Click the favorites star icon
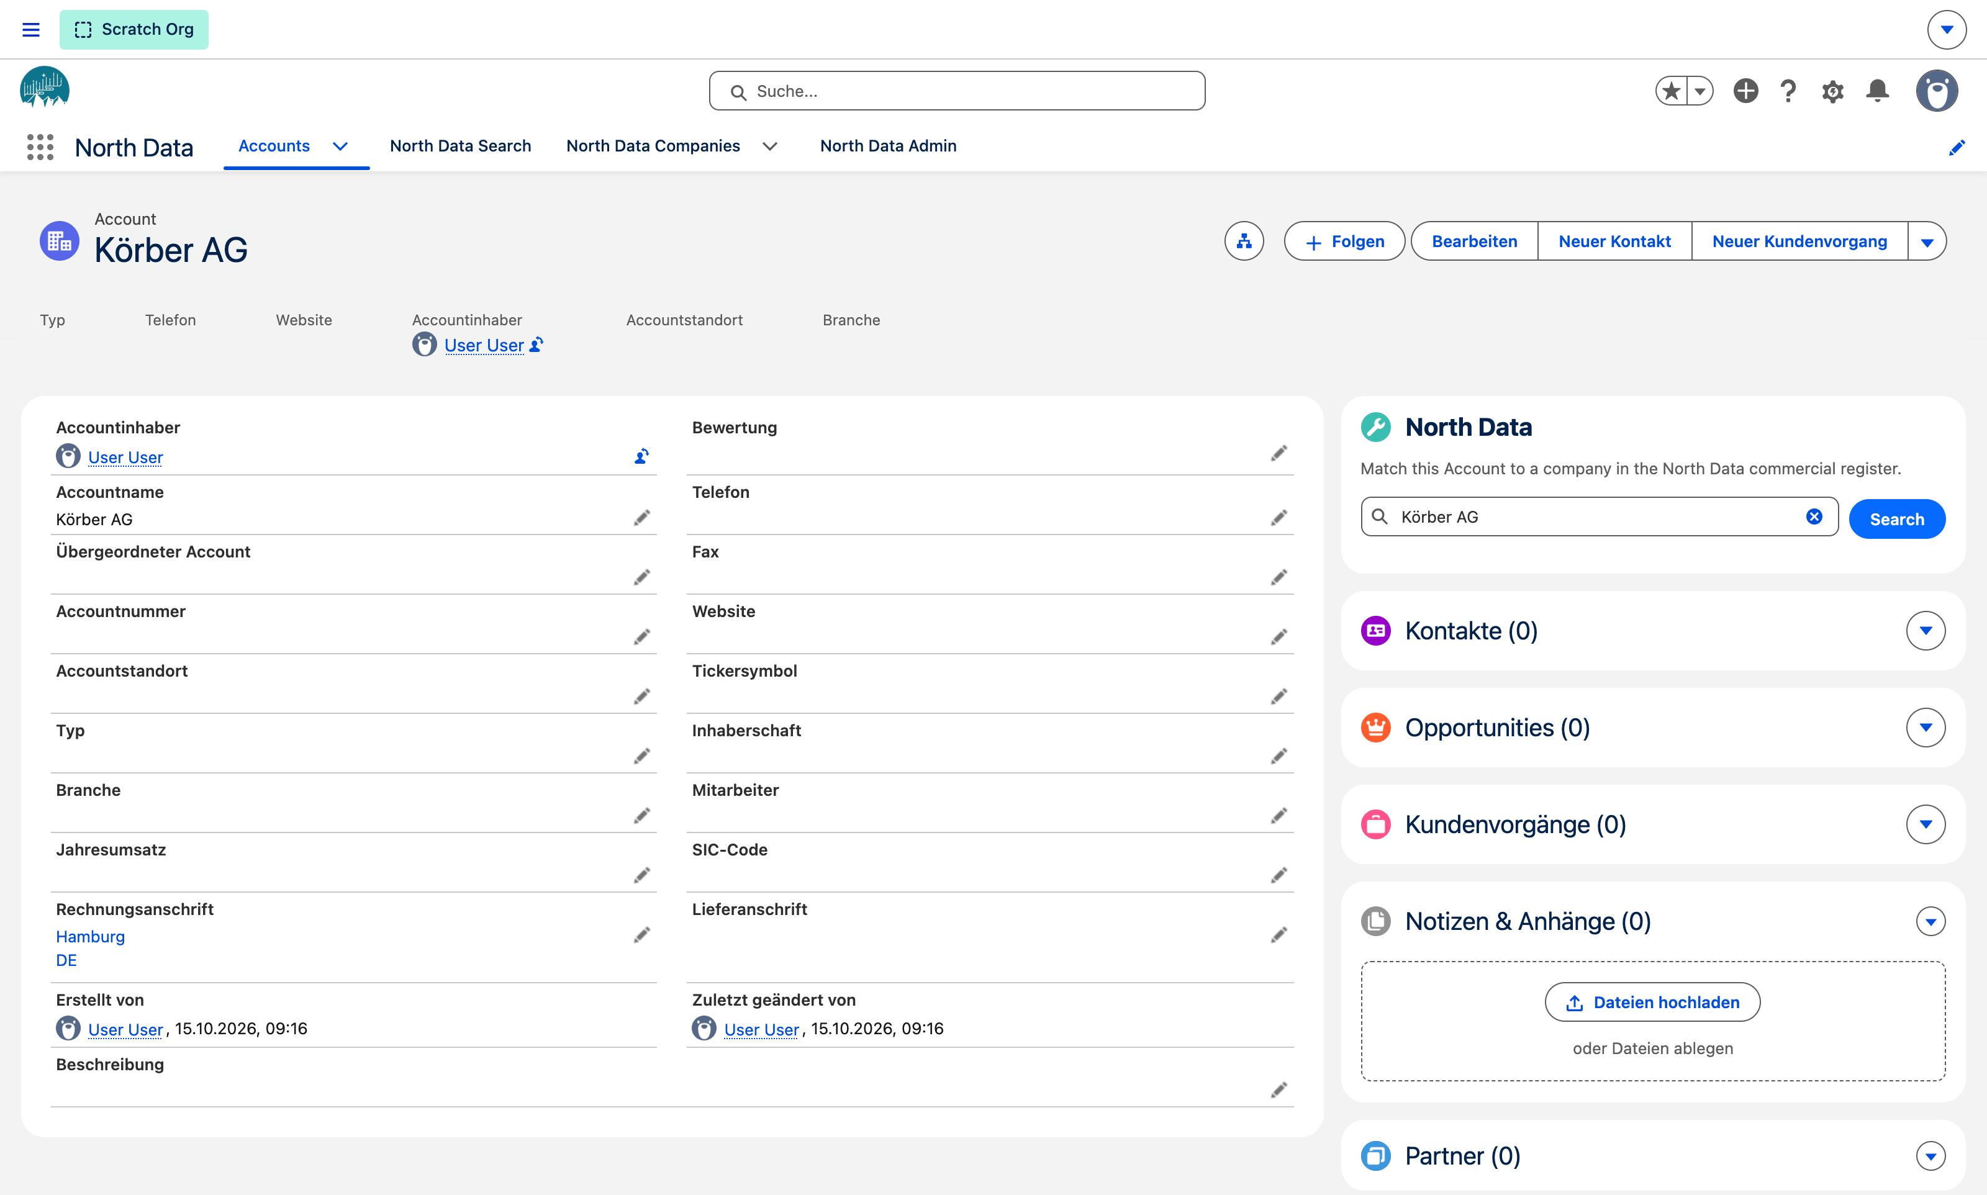The width and height of the screenshot is (1987, 1195). coord(1672,91)
